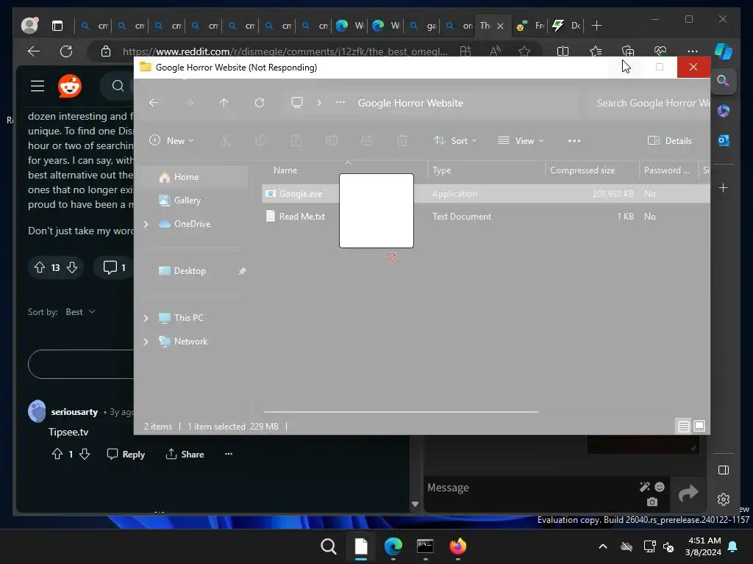Toggle the Details pane button

(669, 140)
